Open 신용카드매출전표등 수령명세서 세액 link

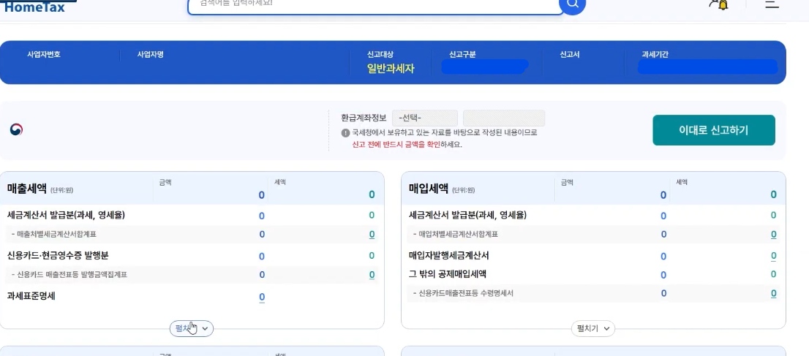[773, 293]
